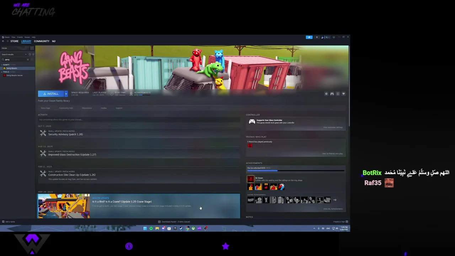Open Friends & Chat
The image size is (455, 256).
point(341,222)
